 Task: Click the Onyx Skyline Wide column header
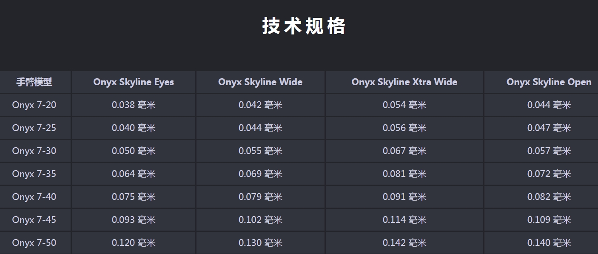pos(260,82)
